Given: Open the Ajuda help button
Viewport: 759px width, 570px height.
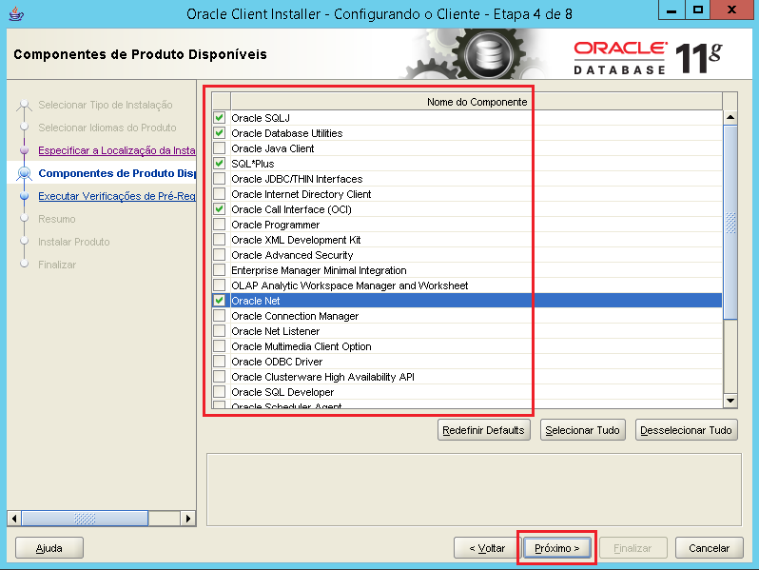Looking at the screenshot, I should tap(49, 548).
